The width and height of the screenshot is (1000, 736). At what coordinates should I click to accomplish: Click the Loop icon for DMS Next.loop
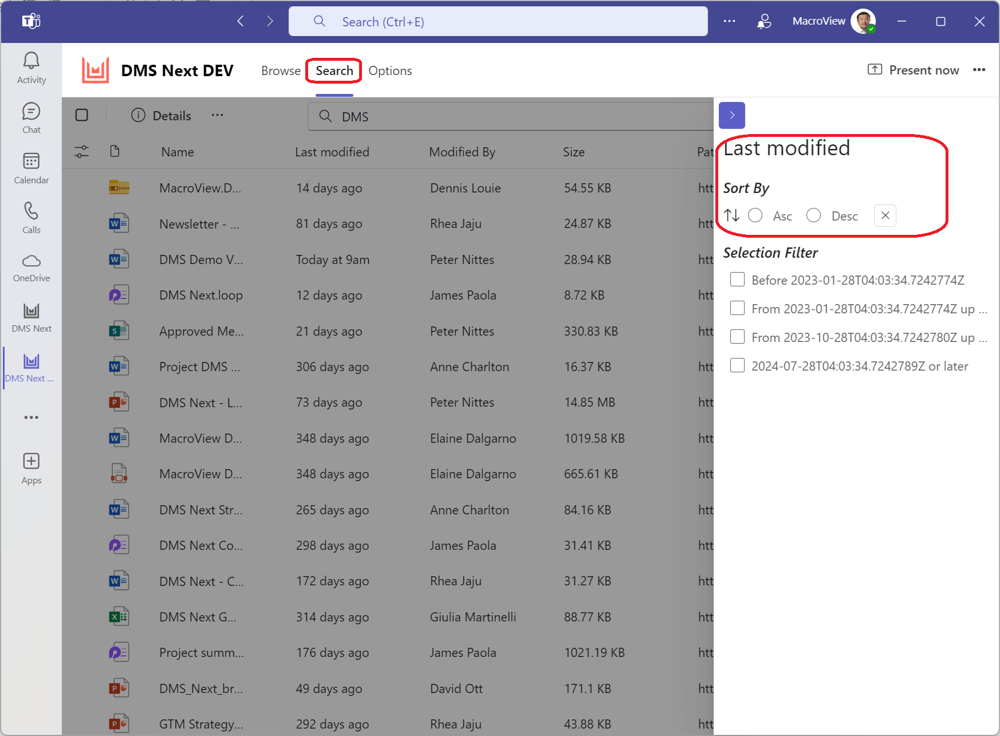pyautogui.click(x=119, y=294)
